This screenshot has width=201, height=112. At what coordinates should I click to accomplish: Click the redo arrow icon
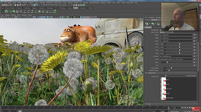point(25,5)
